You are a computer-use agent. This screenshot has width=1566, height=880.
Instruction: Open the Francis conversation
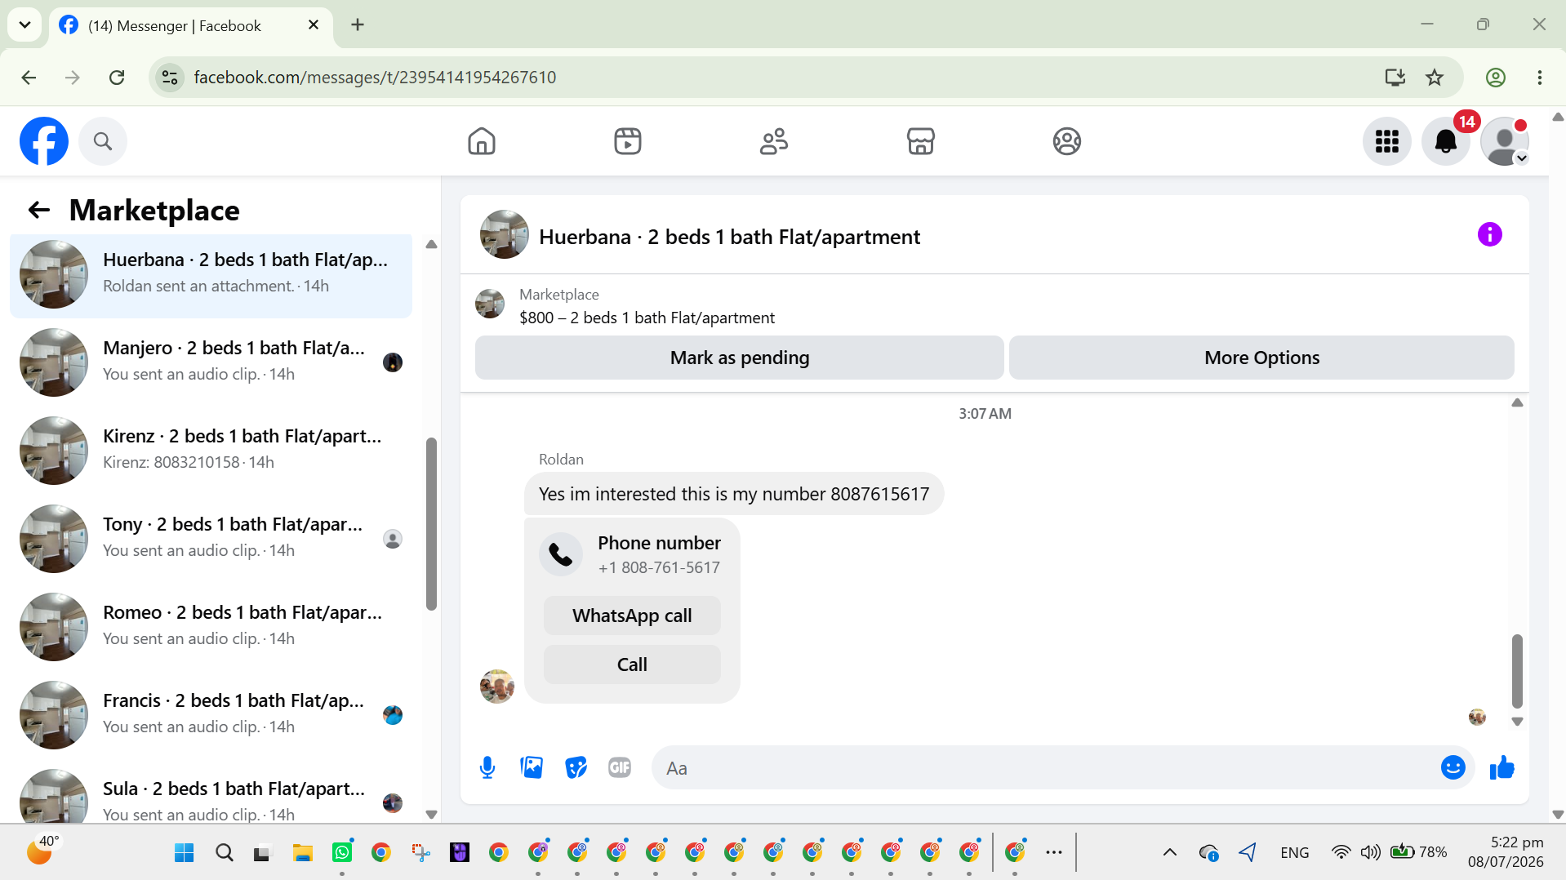coord(211,715)
